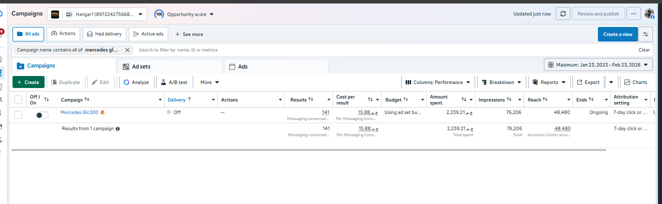The height and width of the screenshot is (204, 662).
Task: Turn on the Mercedes Glc300 campaign switch
Action: click(x=42, y=115)
